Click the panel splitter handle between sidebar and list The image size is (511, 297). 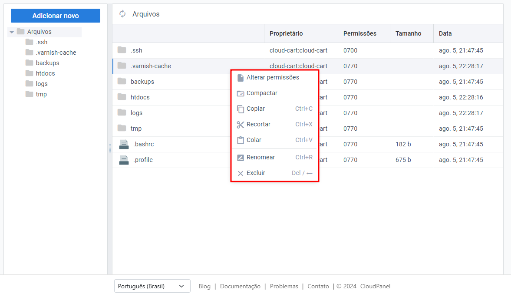click(x=110, y=149)
